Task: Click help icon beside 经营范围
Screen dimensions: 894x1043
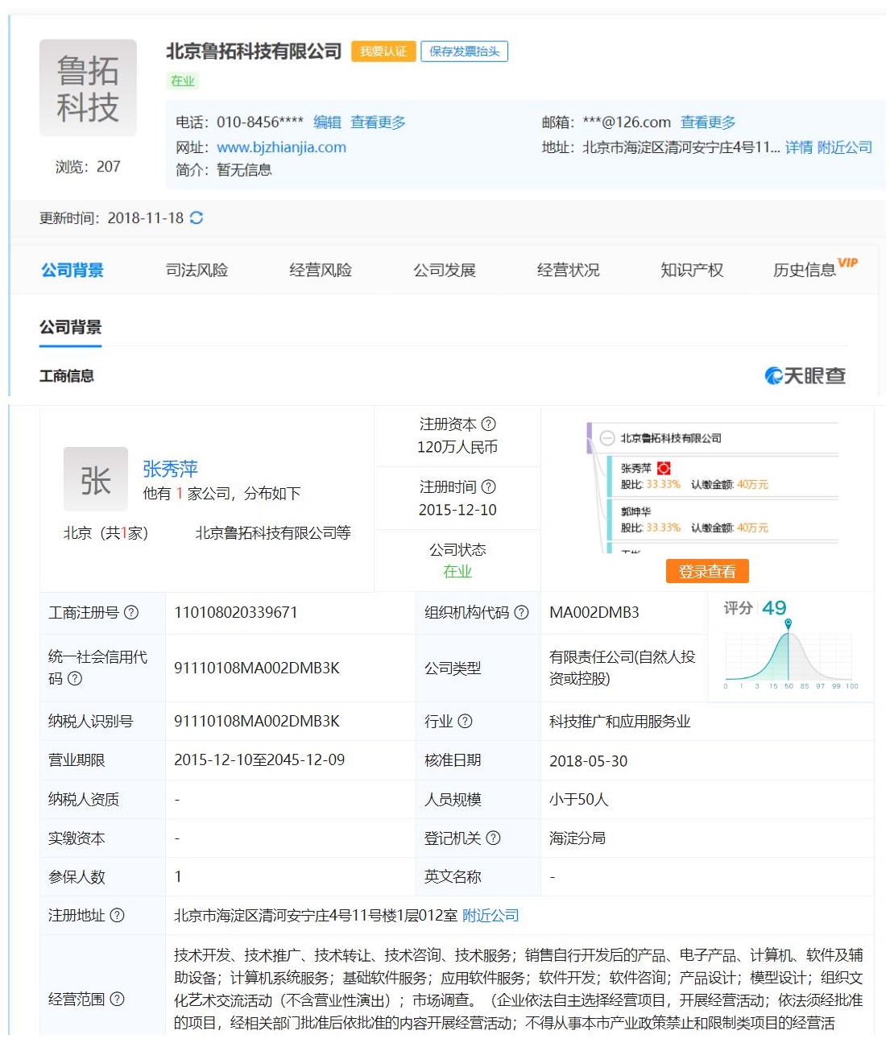Action: pos(117,999)
